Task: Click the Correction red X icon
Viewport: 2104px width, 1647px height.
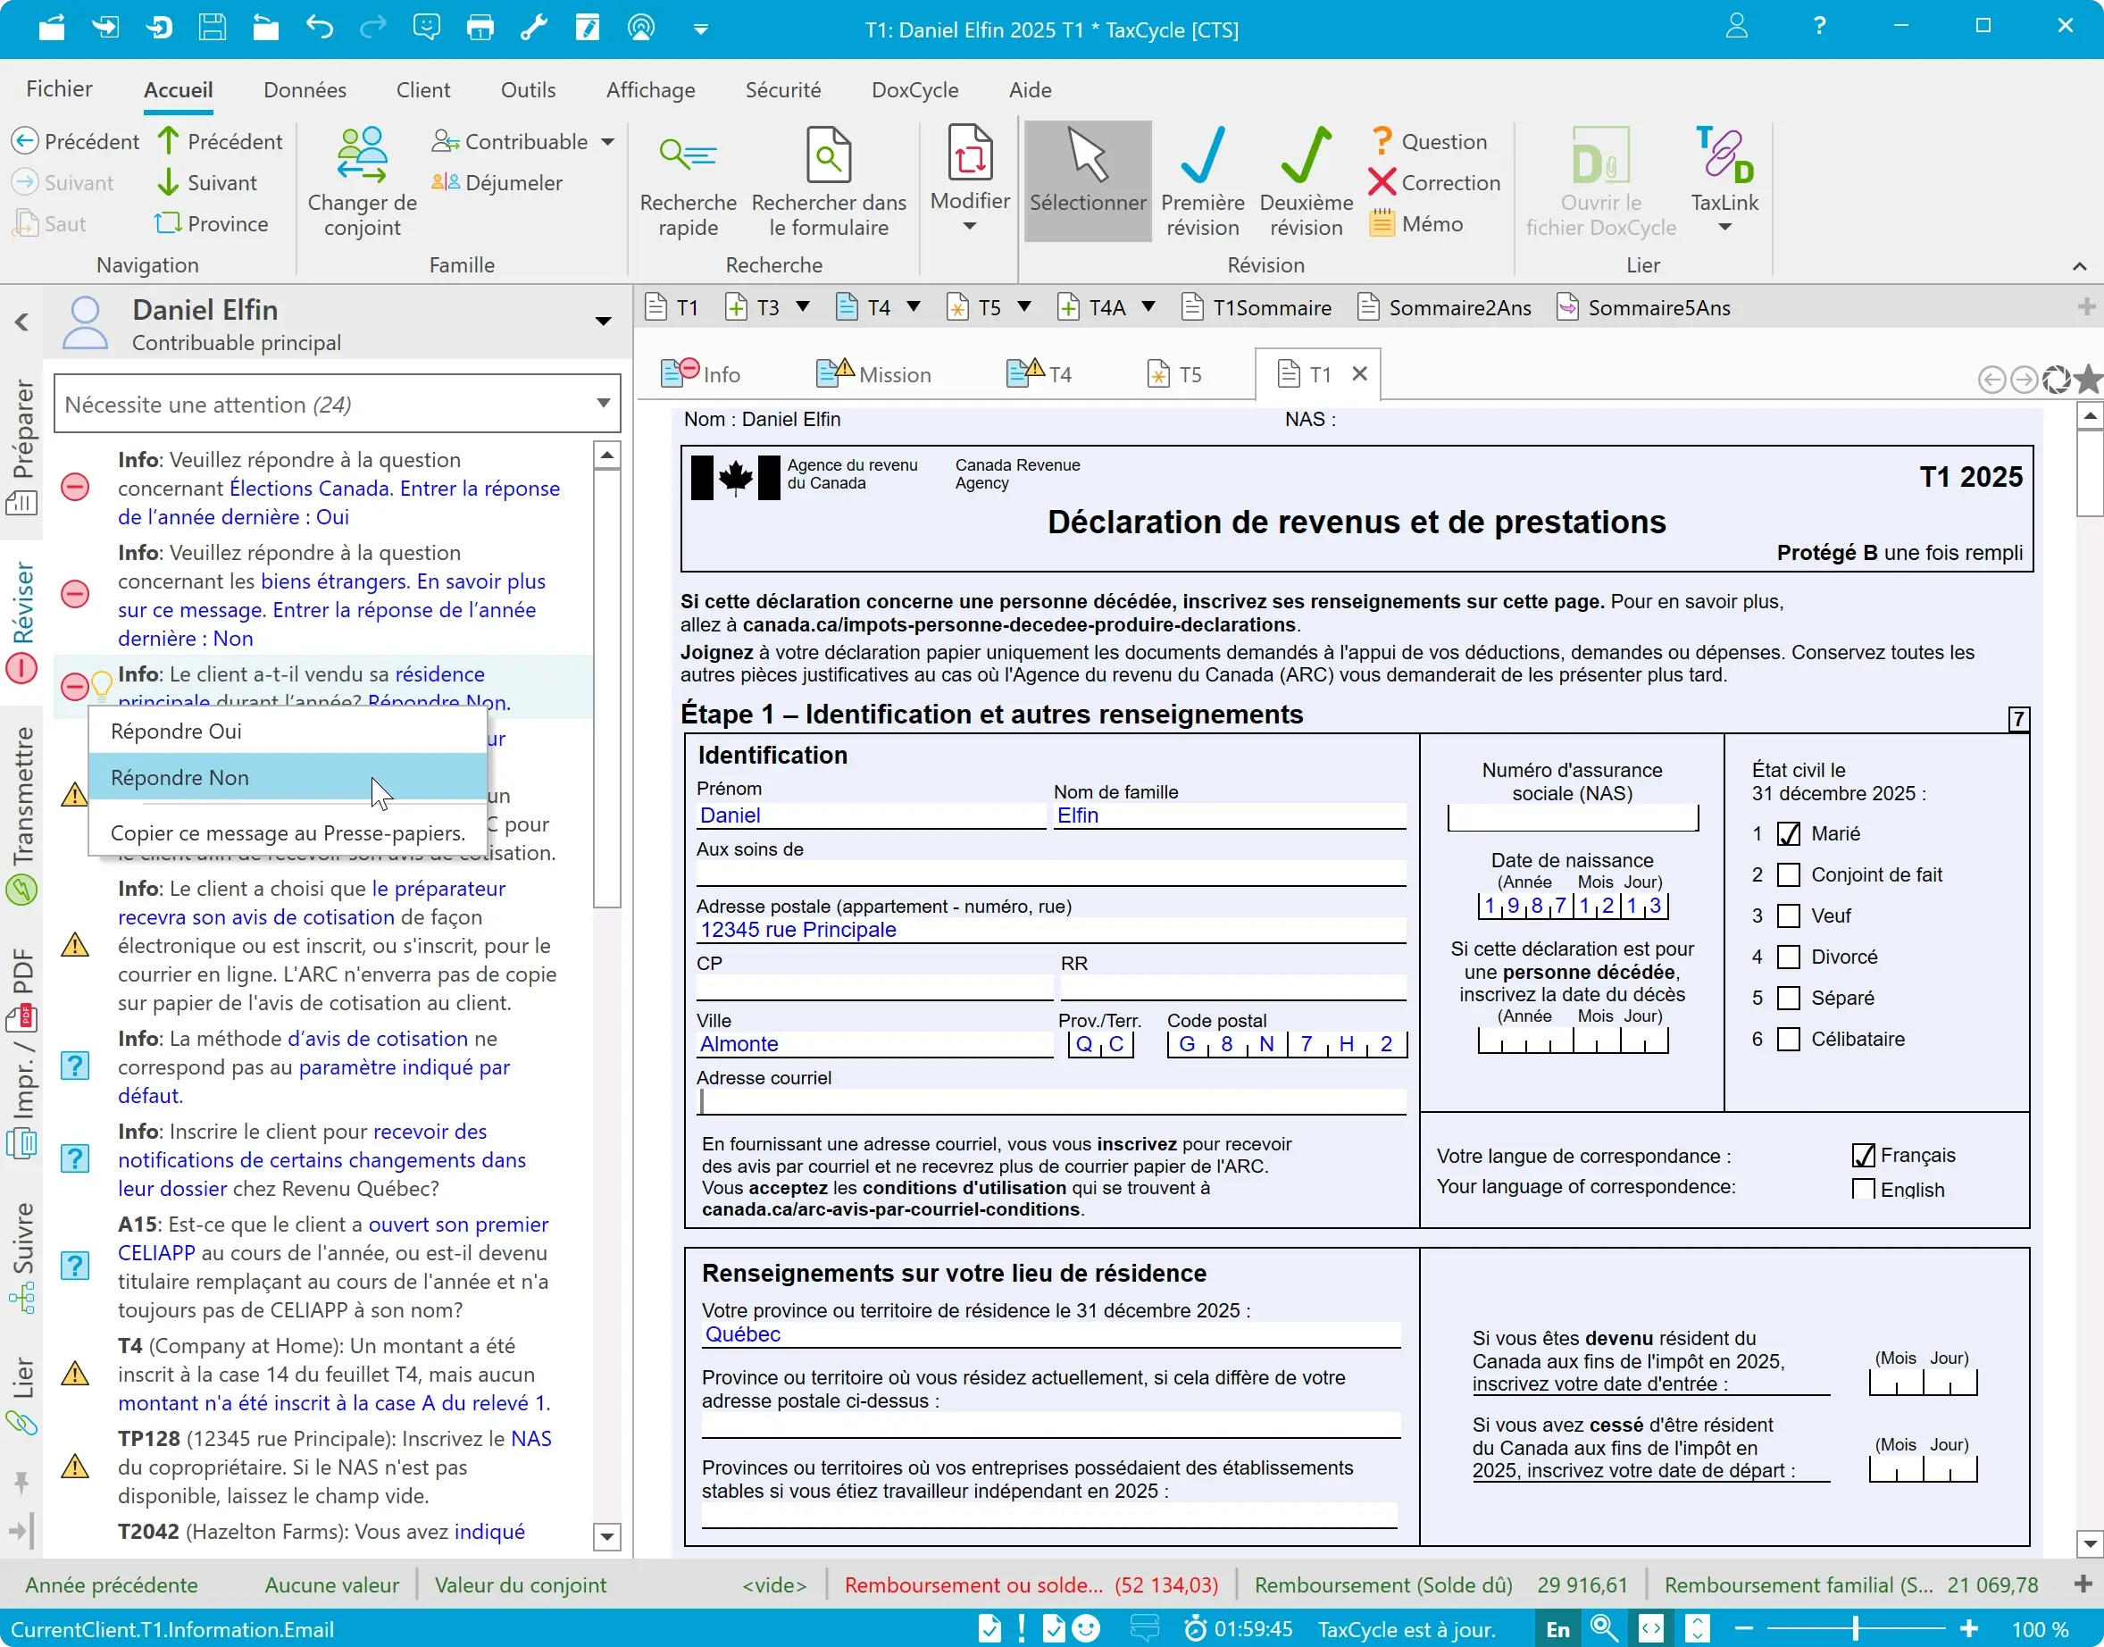Action: pos(1382,182)
